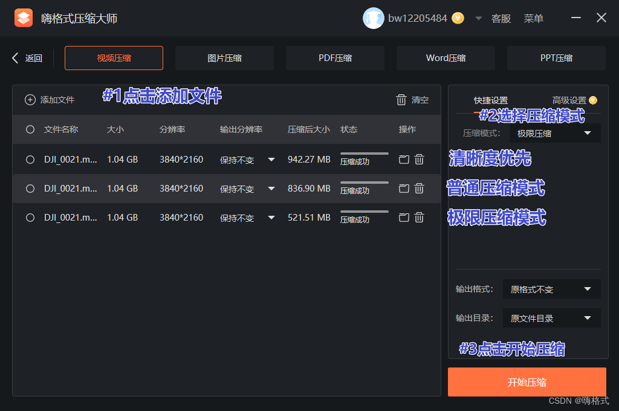This screenshot has width=619, height=411.
Task: Delete the 521.51 MB file row
Action: coord(420,218)
